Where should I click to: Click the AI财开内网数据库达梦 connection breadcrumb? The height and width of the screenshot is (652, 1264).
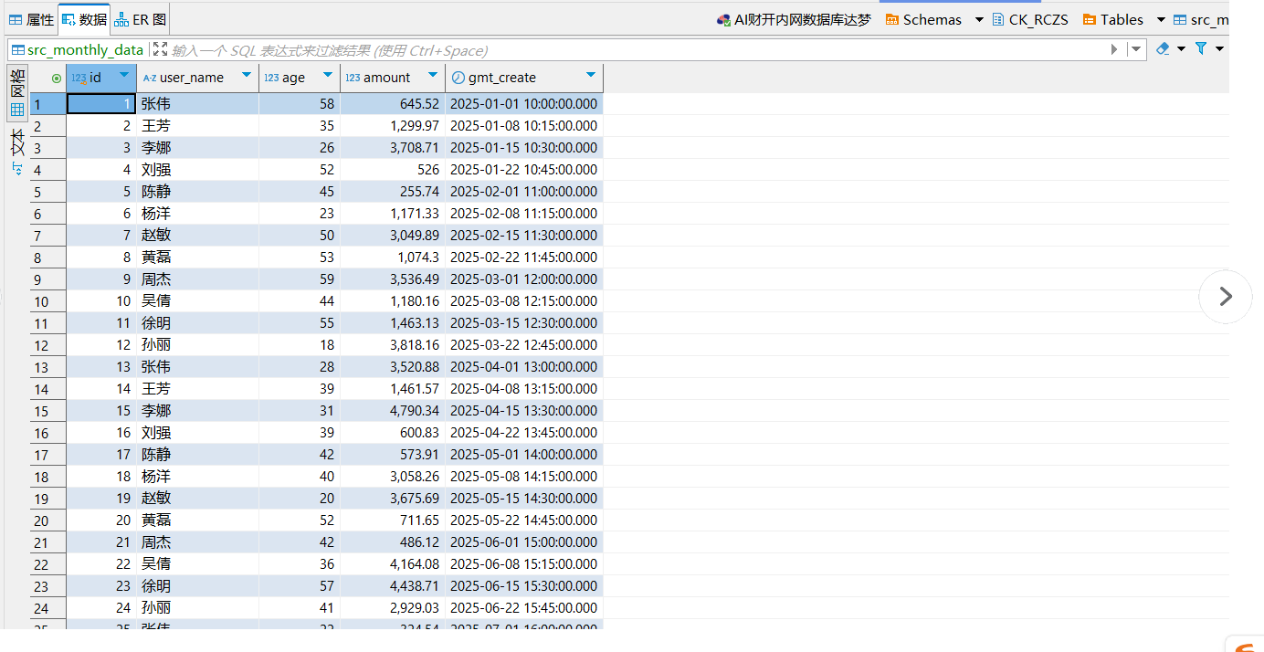tap(794, 19)
